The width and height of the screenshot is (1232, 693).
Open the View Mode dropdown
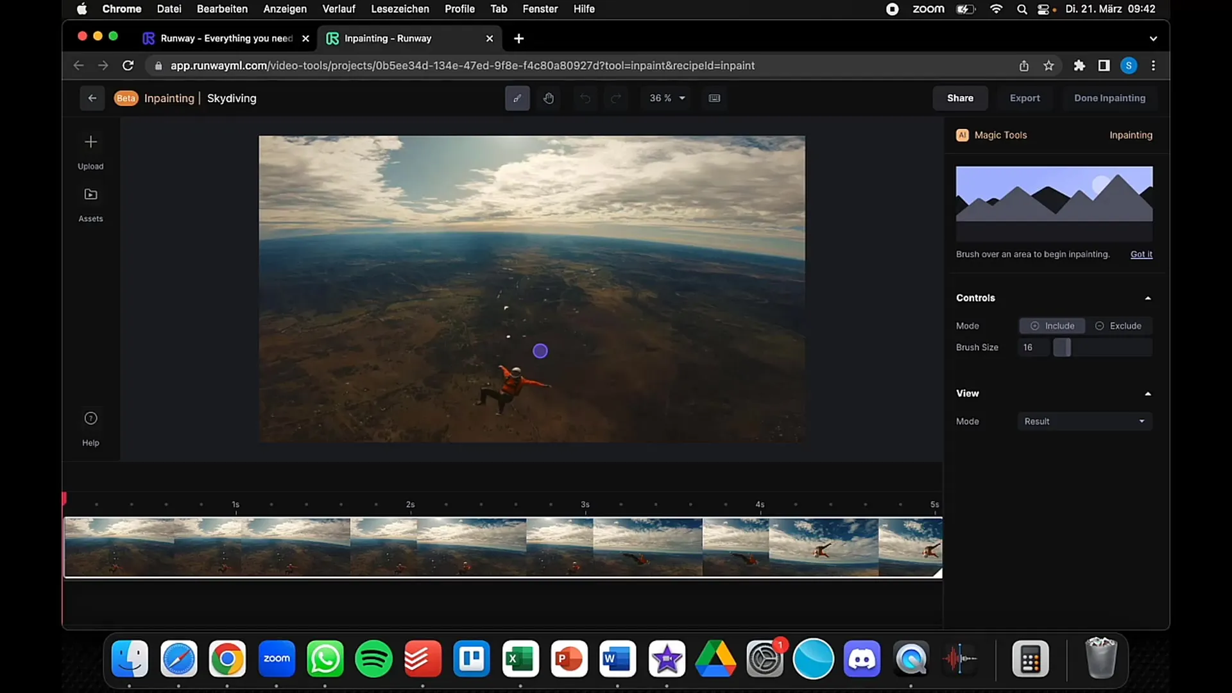tap(1086, 422)
